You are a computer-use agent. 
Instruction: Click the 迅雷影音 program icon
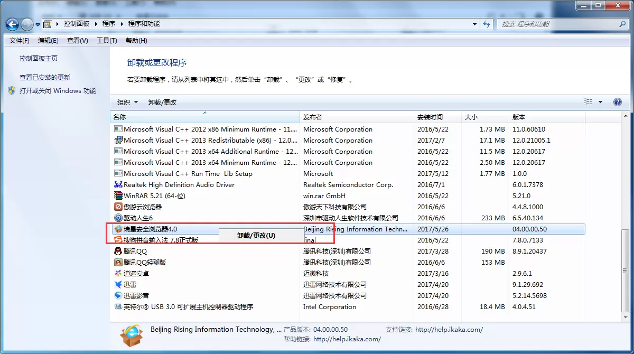[x=118, y=296]
